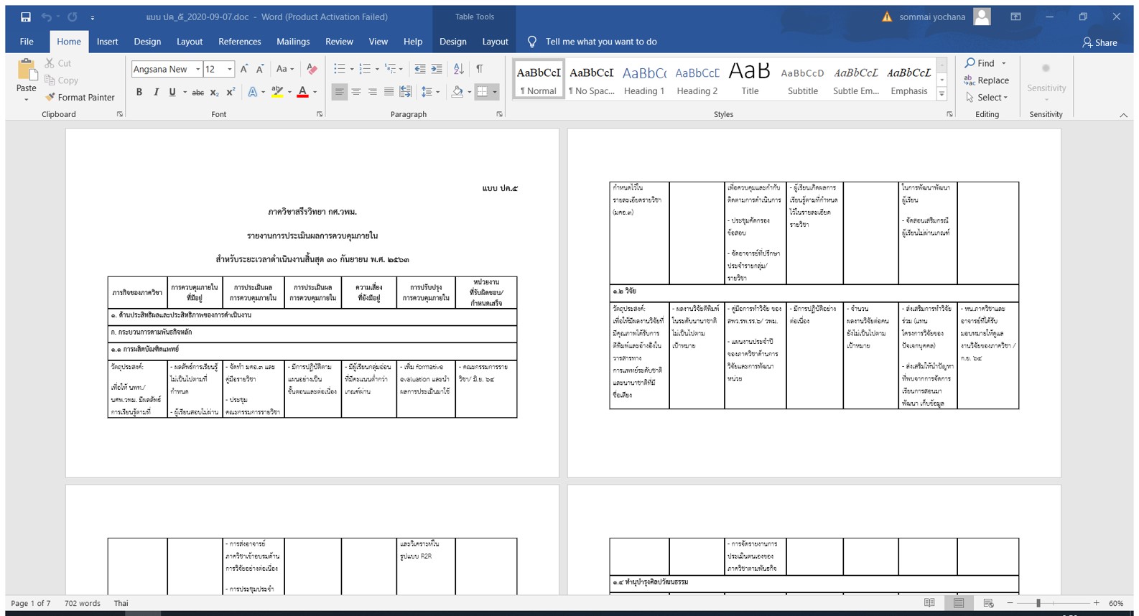Open the References tab
Image resolution: width=1139 pixels, height=616 pixels.
click(x=239, y=42)
